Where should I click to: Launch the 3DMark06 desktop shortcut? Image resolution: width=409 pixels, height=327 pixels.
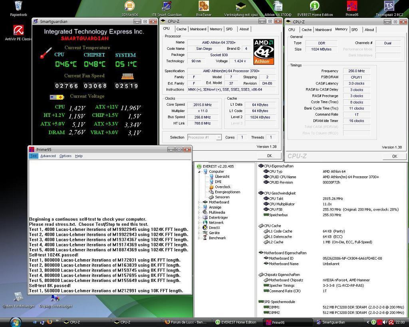tap(130, 9)
